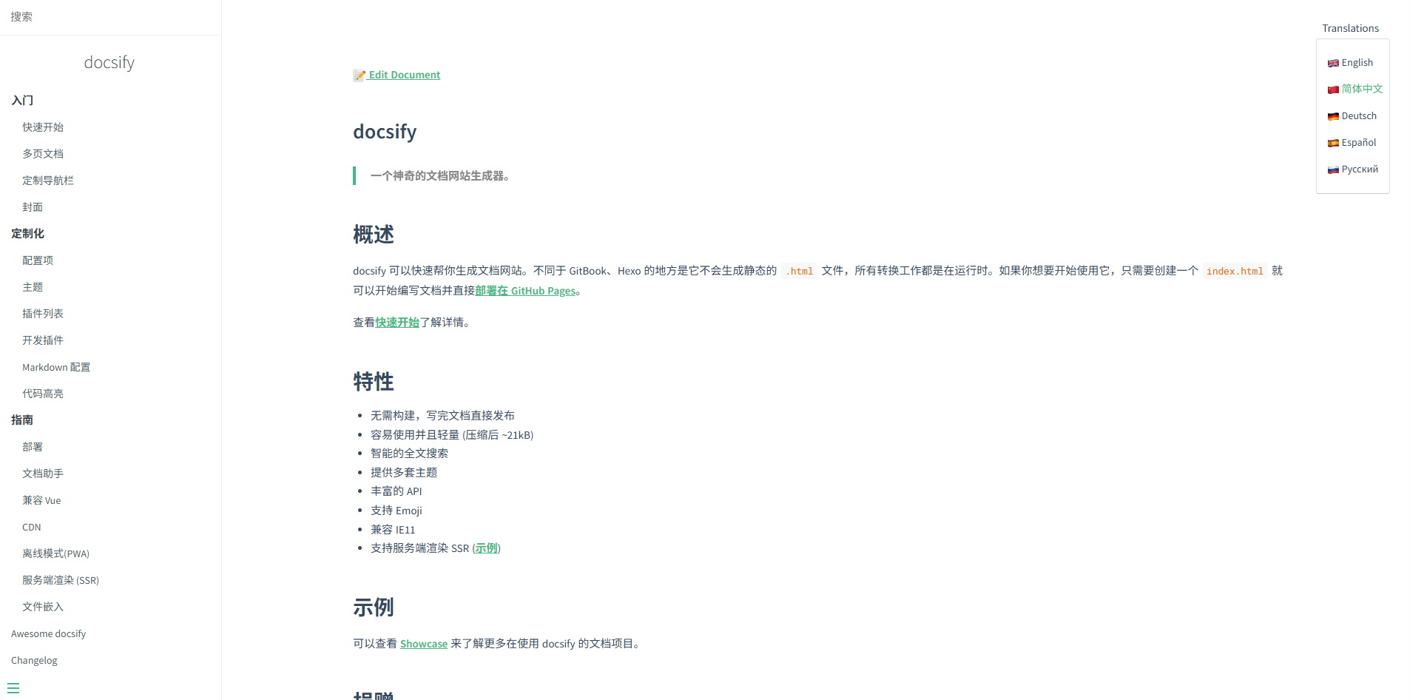Open 文件嵌入 sidebar entry
Viewport: 1410px width, 700px height.
[43, 607]
